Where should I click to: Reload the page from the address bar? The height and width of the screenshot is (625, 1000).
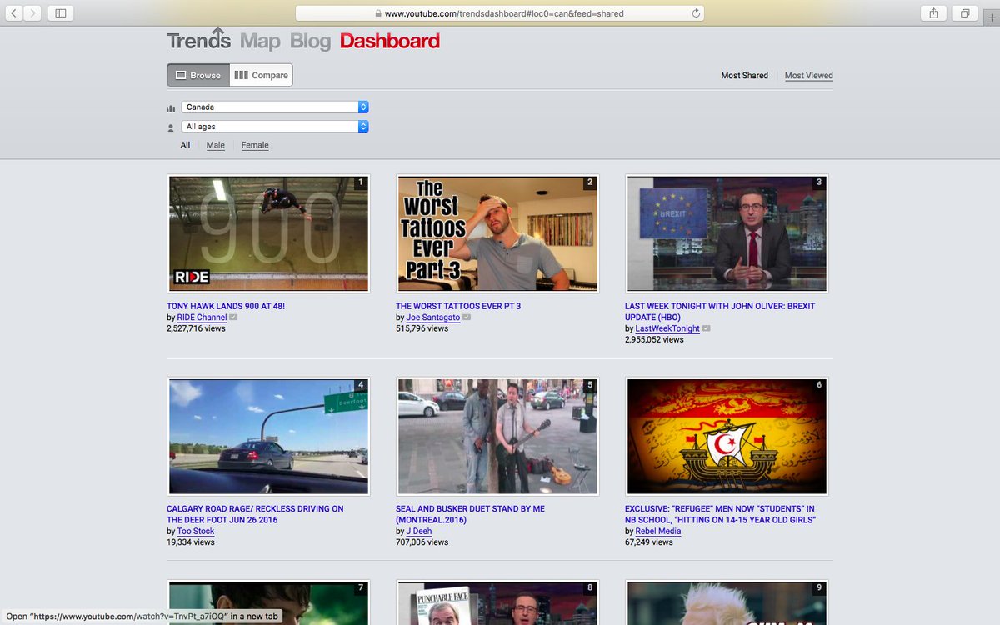point(696,13)
